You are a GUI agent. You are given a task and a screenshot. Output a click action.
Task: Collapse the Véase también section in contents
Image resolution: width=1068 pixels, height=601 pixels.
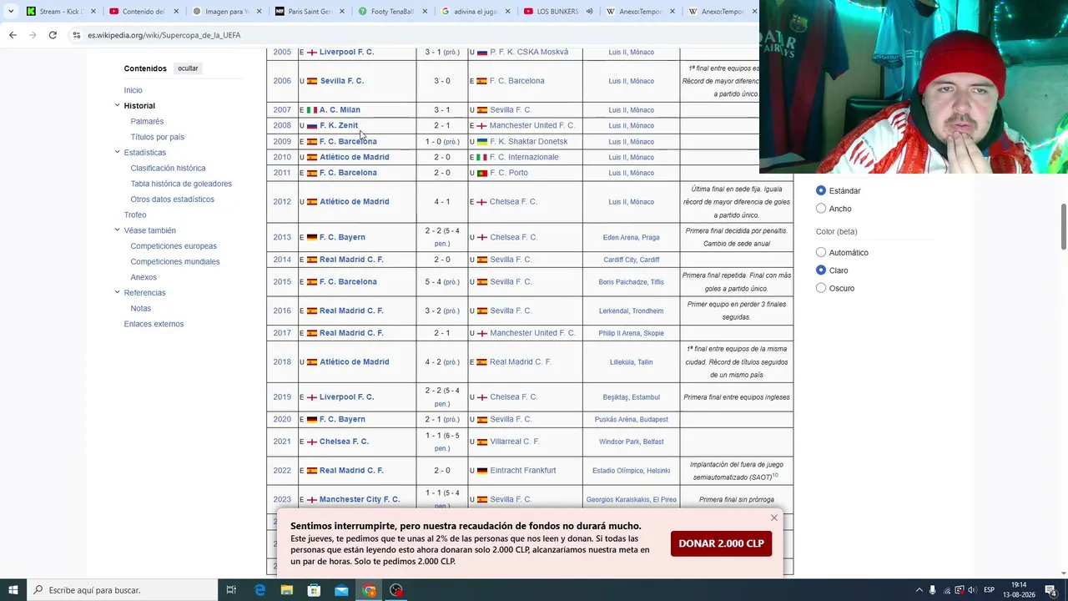coord(117,230)
